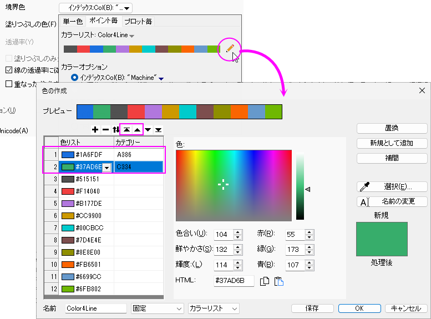The height and width of the screenshot is (319, 431).
Task: Click the eyedropper 選択(E)... button
Action: (x=392, y=187)
